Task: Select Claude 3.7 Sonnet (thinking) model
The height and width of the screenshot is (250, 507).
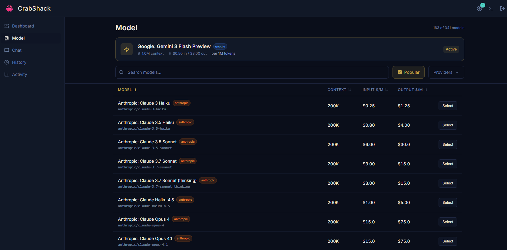Action: tap(448, 183)
